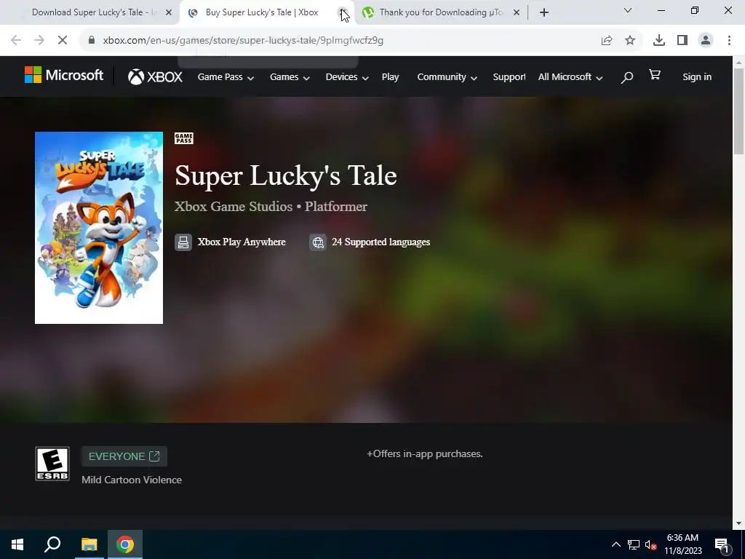
Task: Expand the Game Pass menu
Action: (x=226, y=77)
